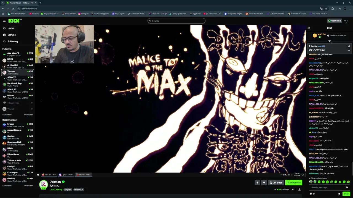Viewport: 353px width, 198px height.
Task: Collapse the chat panel
Action: point(309,28)
